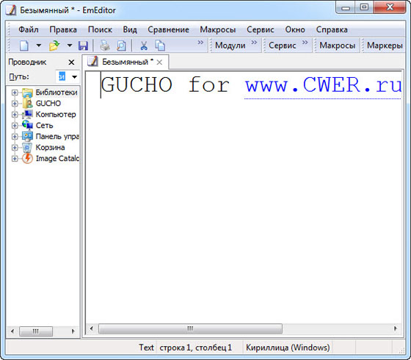Image resolution: width=411 pixels, height=360 pixels.
Task: Open the New document dropdown arrow
Action: point(38,46)
